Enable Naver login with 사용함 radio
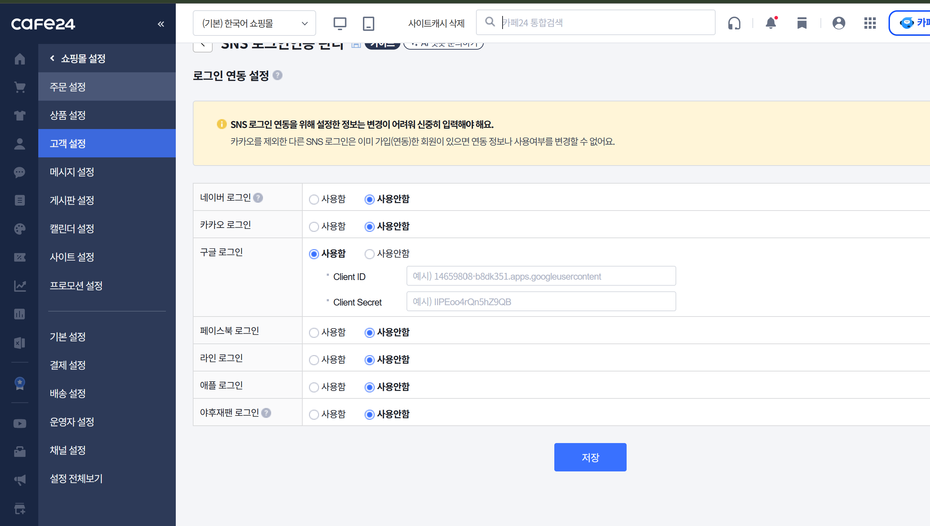Image resolution: width=930 pixels, height=526 pixels. click(x=314, y=200)
